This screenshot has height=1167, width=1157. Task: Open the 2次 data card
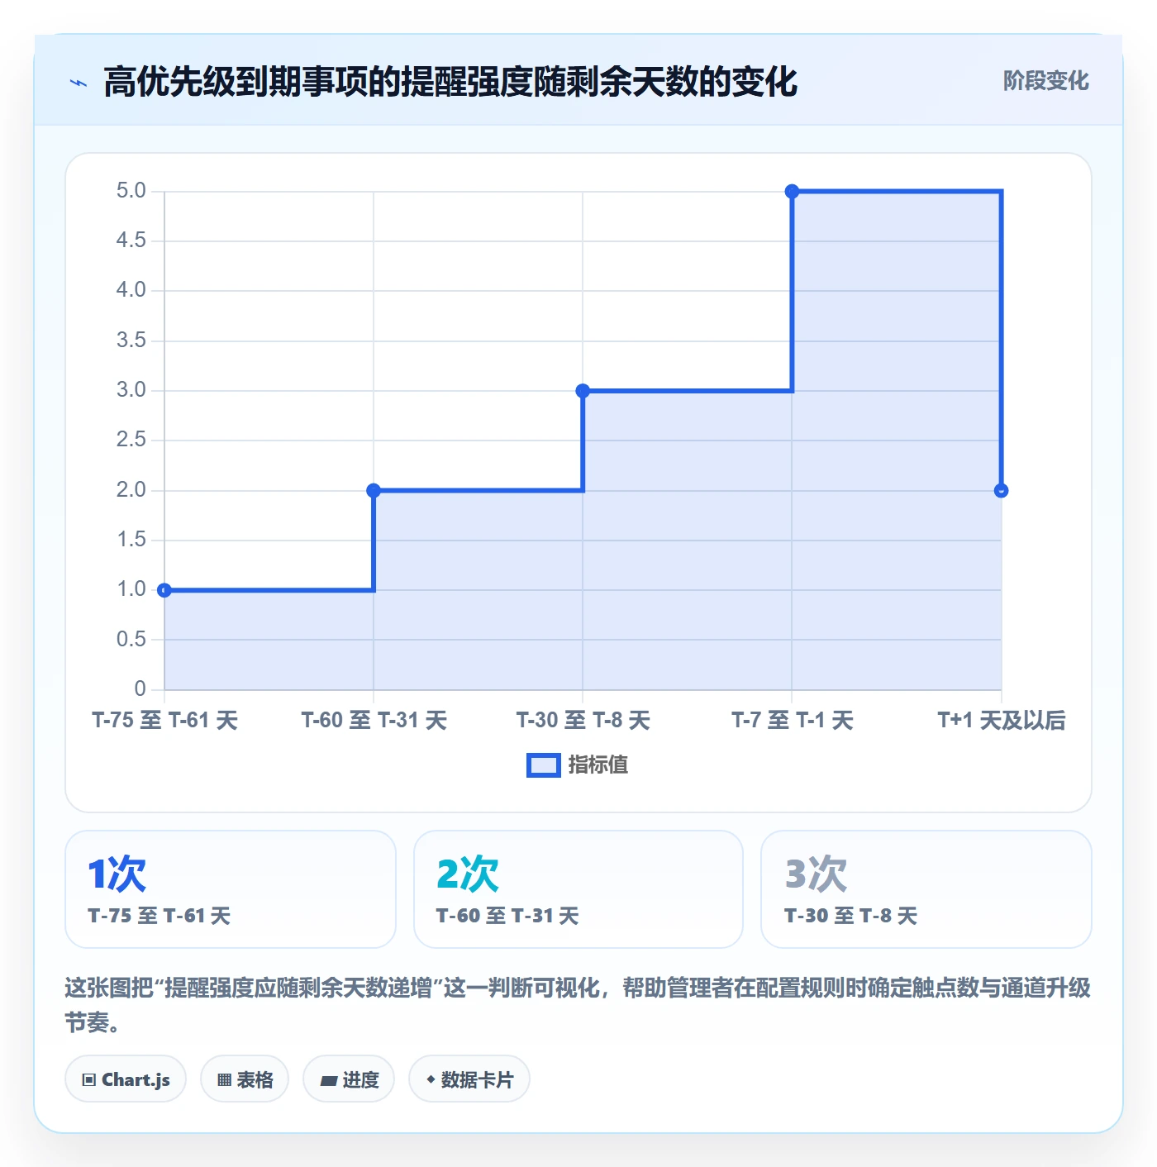[578, 889]
